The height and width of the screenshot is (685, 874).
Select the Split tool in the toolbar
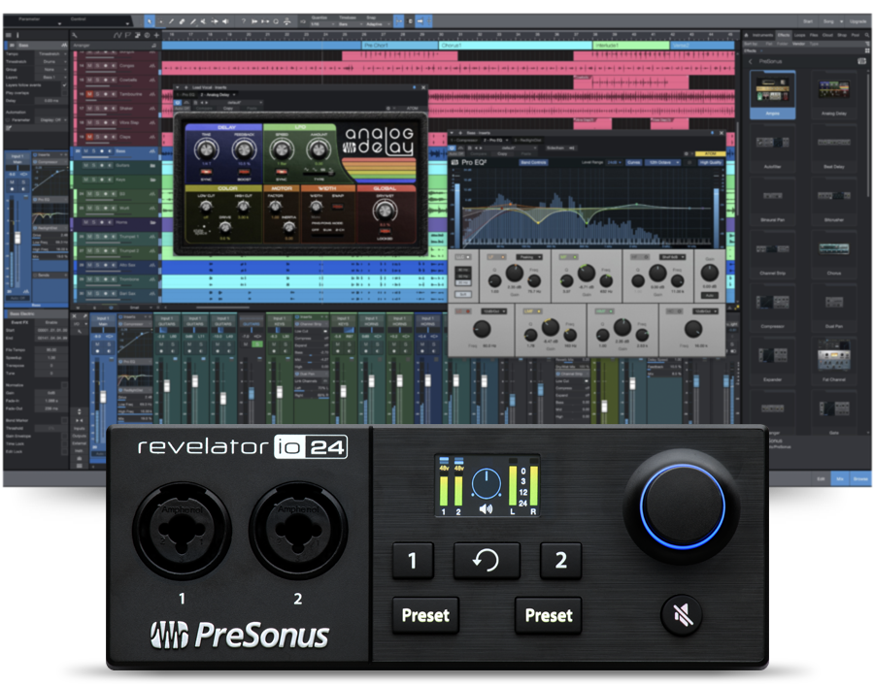(171, 21)
